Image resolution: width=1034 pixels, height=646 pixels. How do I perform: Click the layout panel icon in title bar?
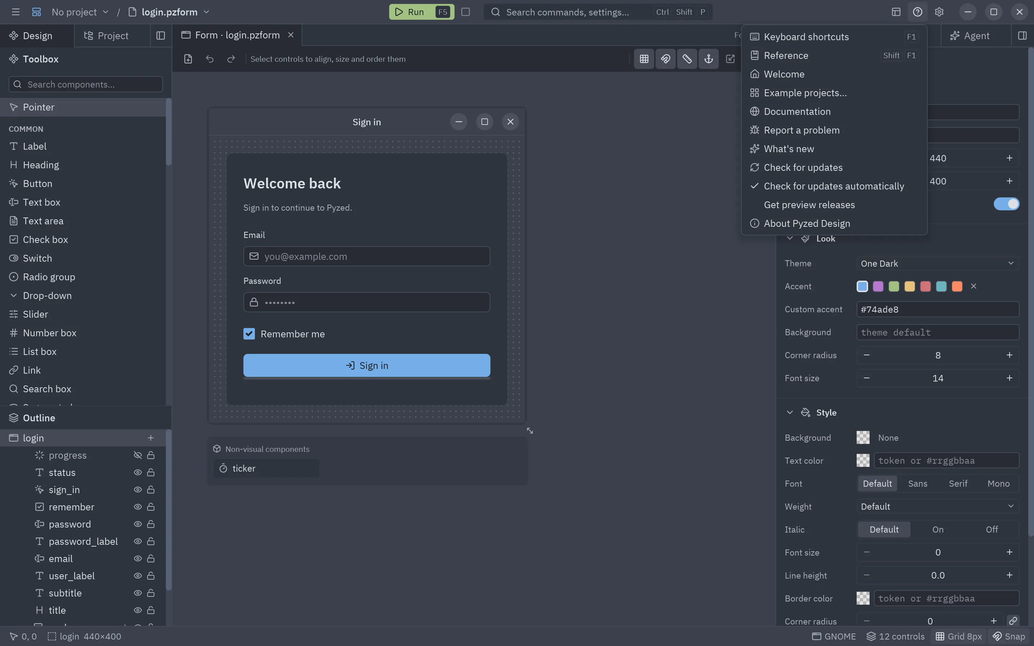tap(896, 12)
